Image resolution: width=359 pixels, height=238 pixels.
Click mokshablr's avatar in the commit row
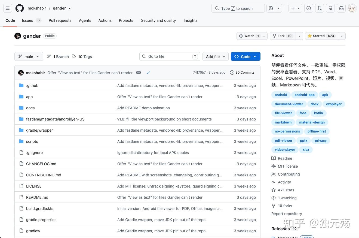click(21, 73)
